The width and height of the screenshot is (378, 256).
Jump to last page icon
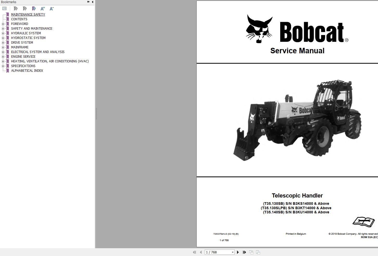(244, 252)
